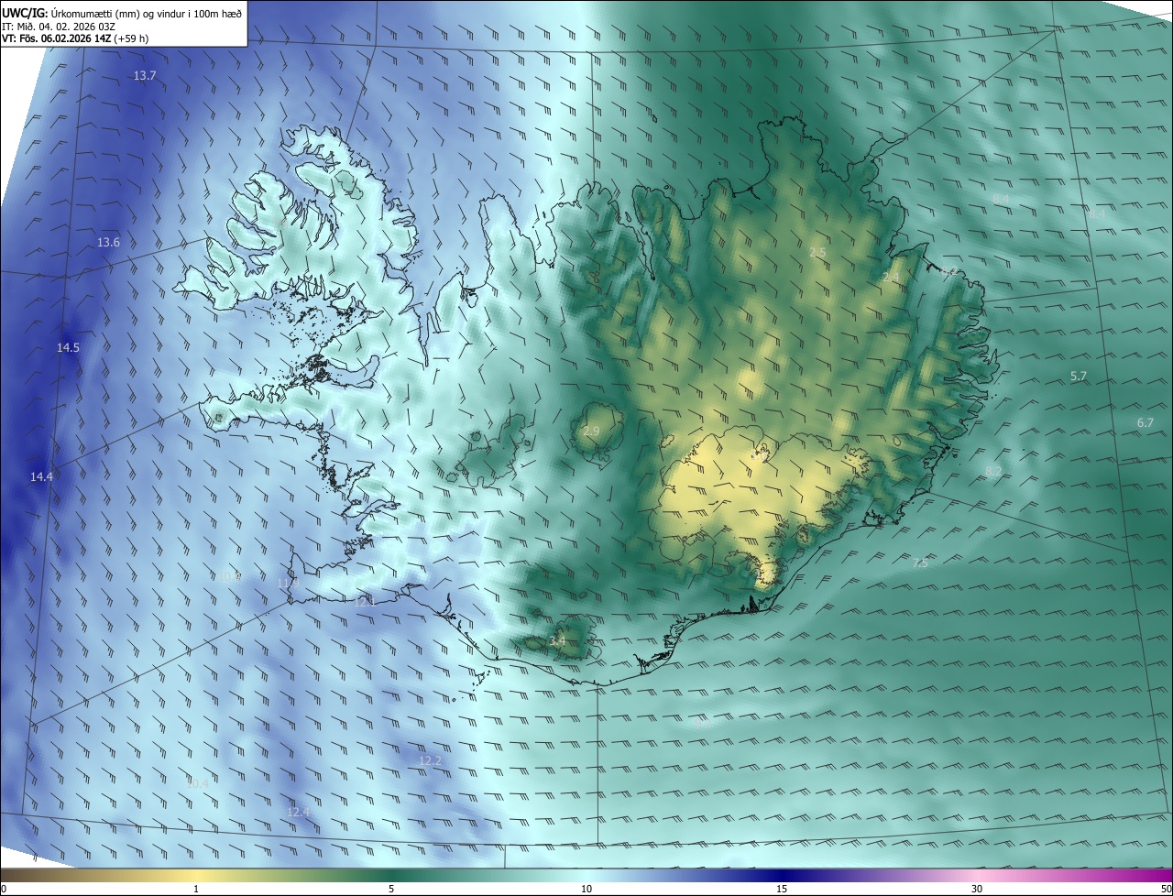Click the 11.9 value label
The height and width of the screenshot is (896, 1173).
288,584
